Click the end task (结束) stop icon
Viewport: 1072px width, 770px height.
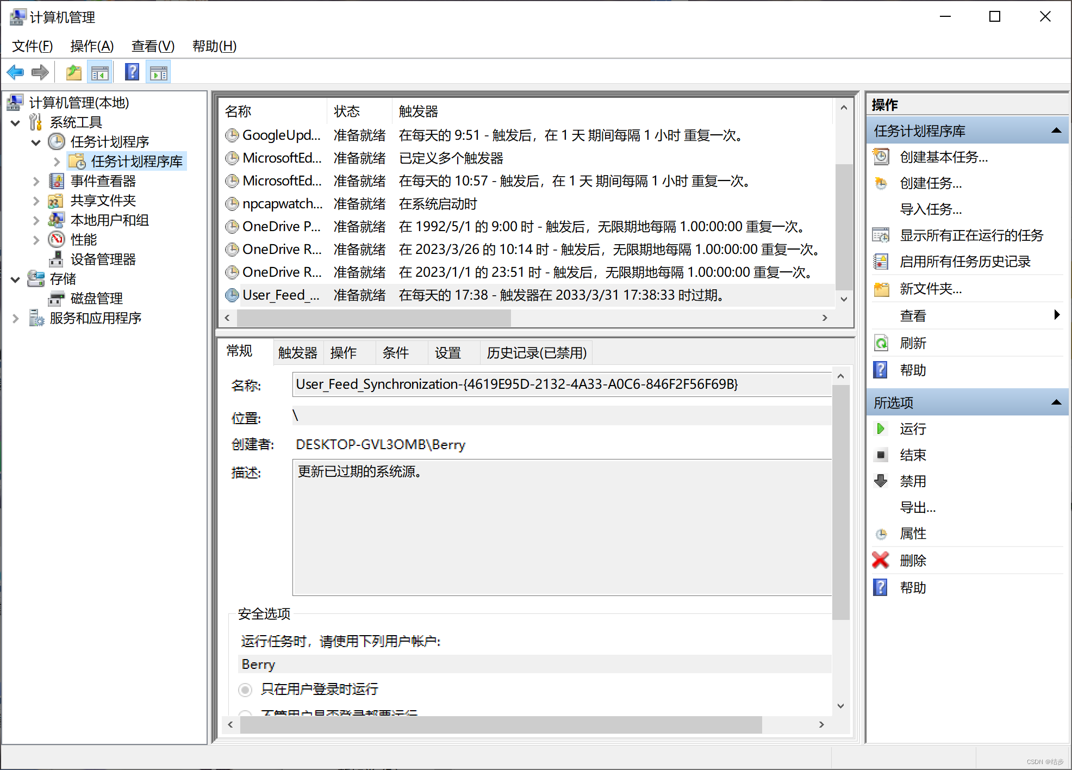[881, 455]
